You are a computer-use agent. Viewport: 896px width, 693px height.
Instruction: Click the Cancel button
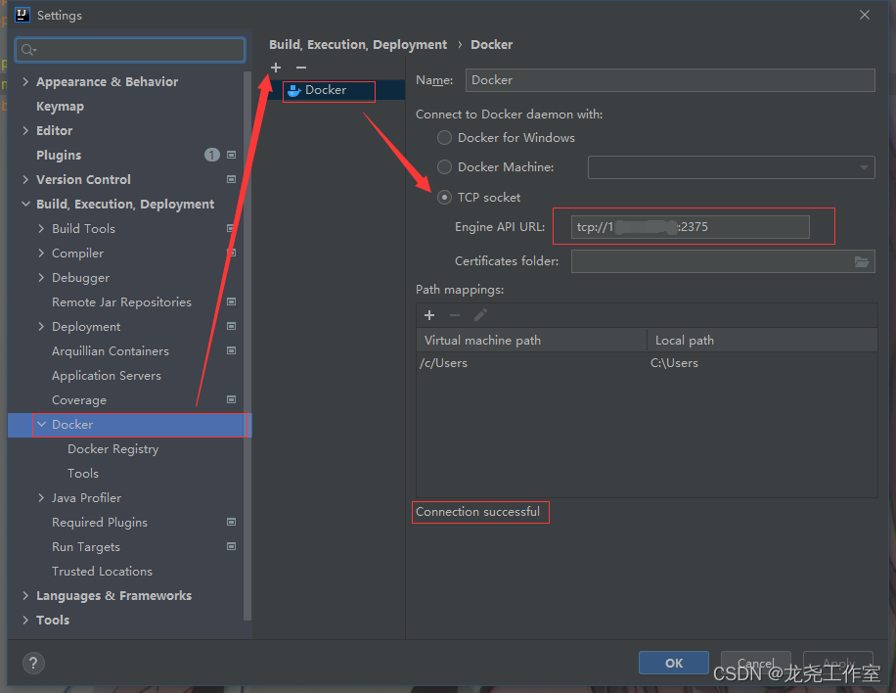click(756, 663)
